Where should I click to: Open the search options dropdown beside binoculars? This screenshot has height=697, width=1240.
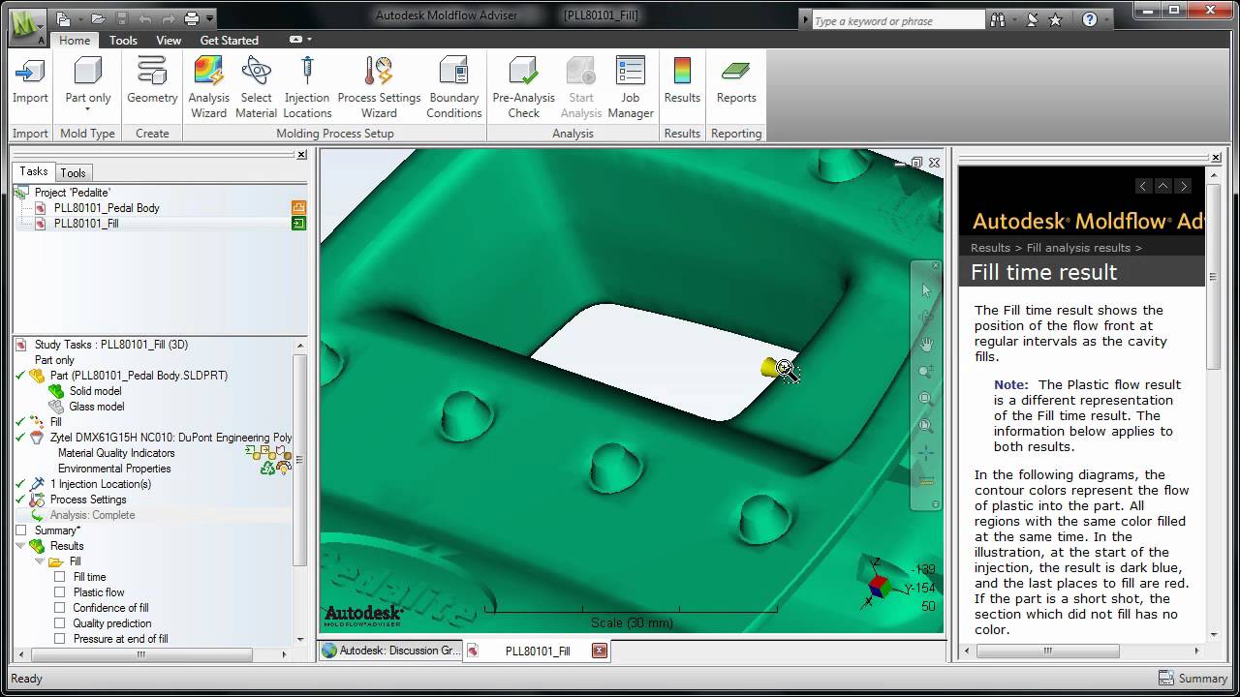pos(1014,19)
